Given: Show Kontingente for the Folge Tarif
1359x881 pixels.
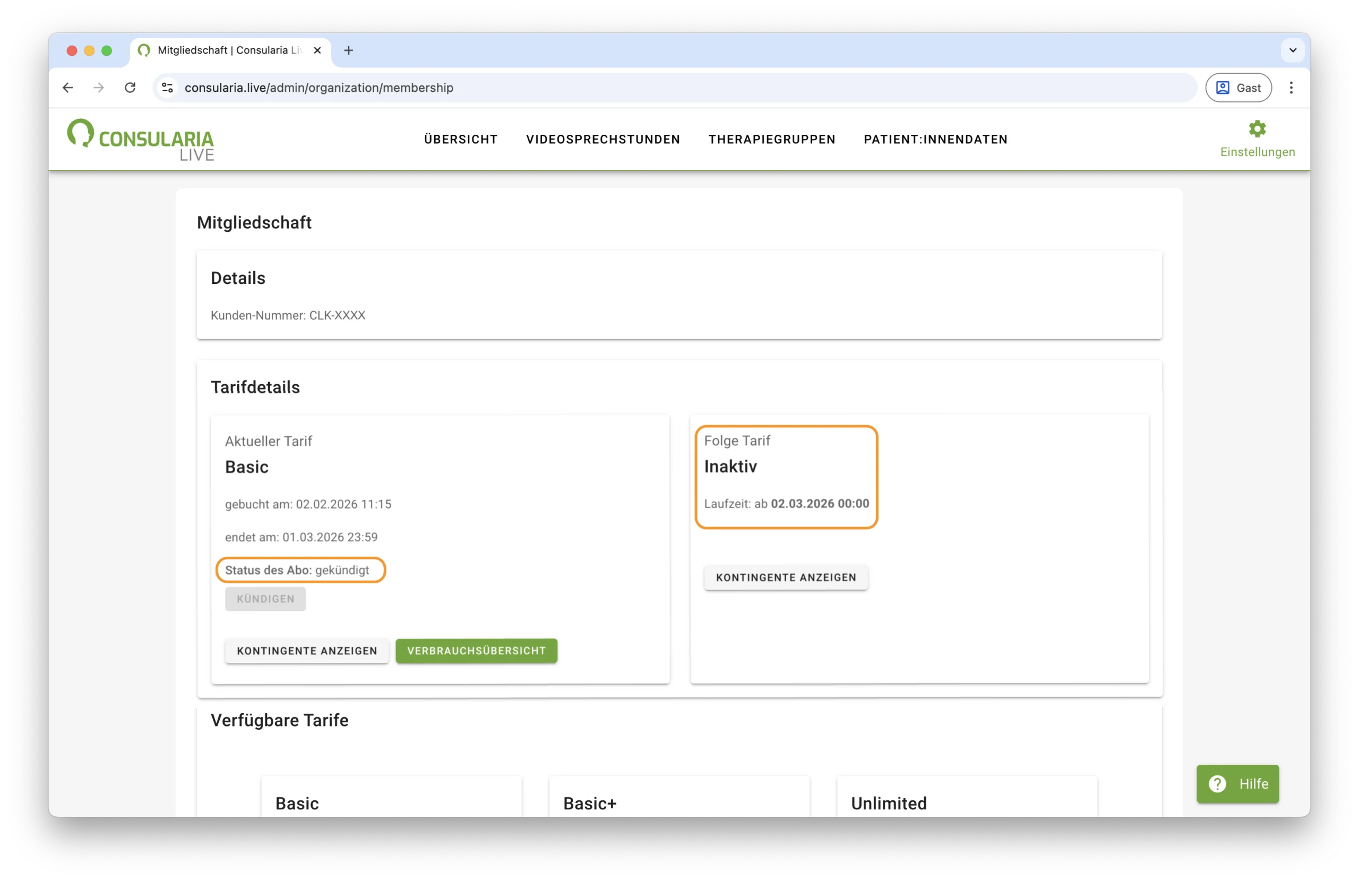Looking at the screenshot, I should [786, 577].
